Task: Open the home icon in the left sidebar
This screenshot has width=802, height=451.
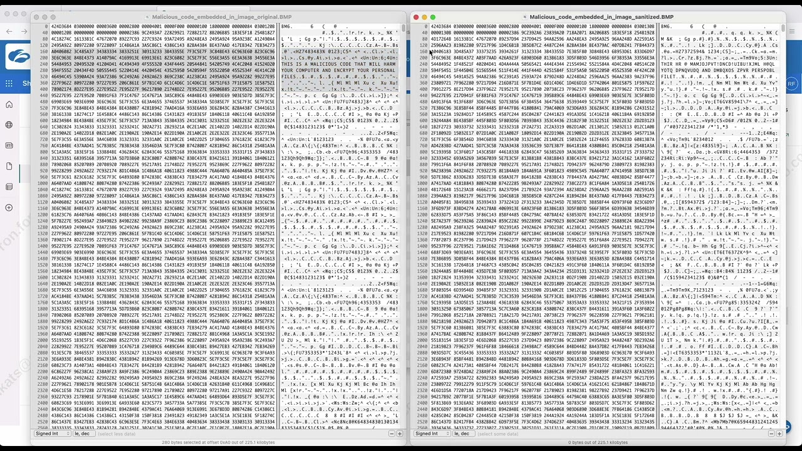Action: (9, 105)
